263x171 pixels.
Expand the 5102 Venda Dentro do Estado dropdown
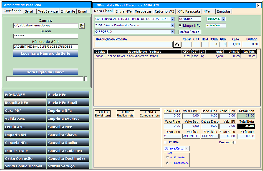click(x=173, y=25)
